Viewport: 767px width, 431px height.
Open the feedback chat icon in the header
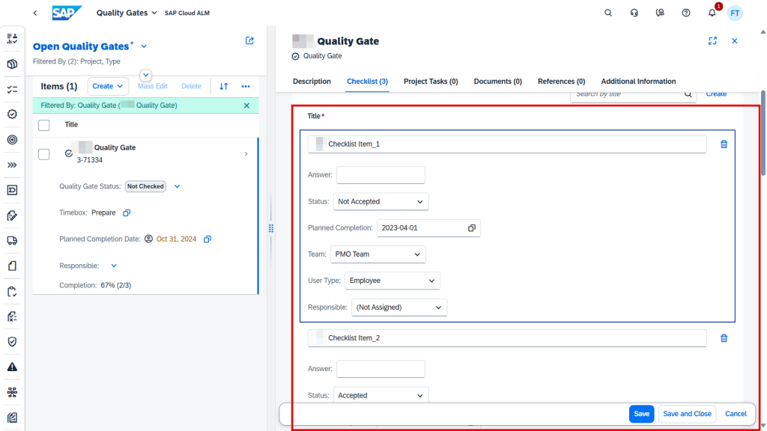pyautogui.click(x=660, y=13)
